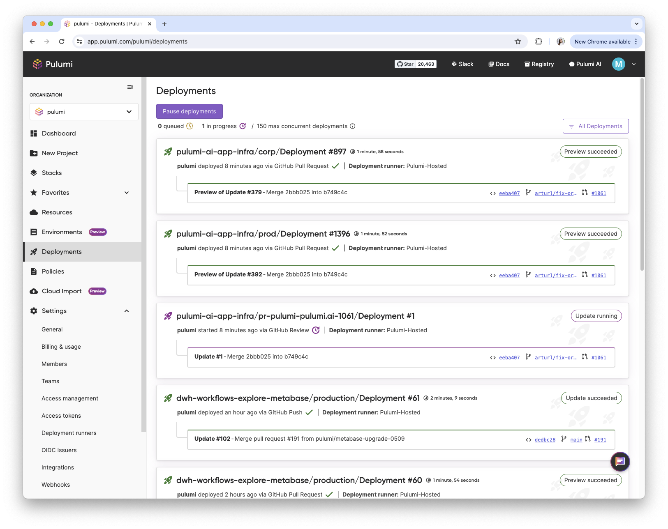Go to New Project
Viewport: 668px width, 529px height.
point(60,153)
